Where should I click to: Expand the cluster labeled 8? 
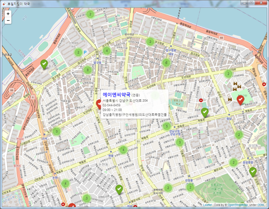(87, 70)
